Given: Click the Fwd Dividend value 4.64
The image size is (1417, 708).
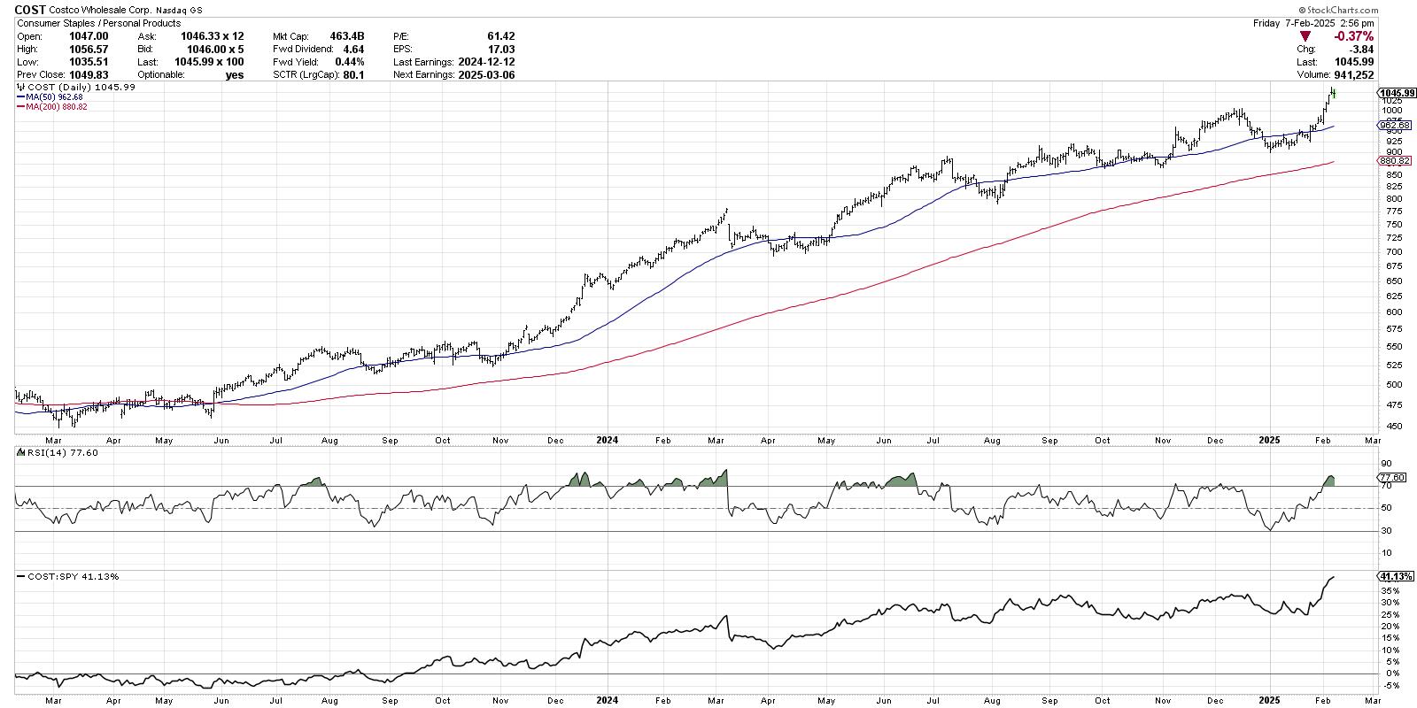Looking at the screenshot, I should click(354, 50).
